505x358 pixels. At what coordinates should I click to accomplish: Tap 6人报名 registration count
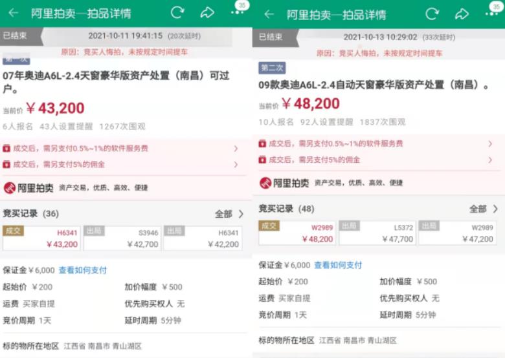click(x=17, y=126)
